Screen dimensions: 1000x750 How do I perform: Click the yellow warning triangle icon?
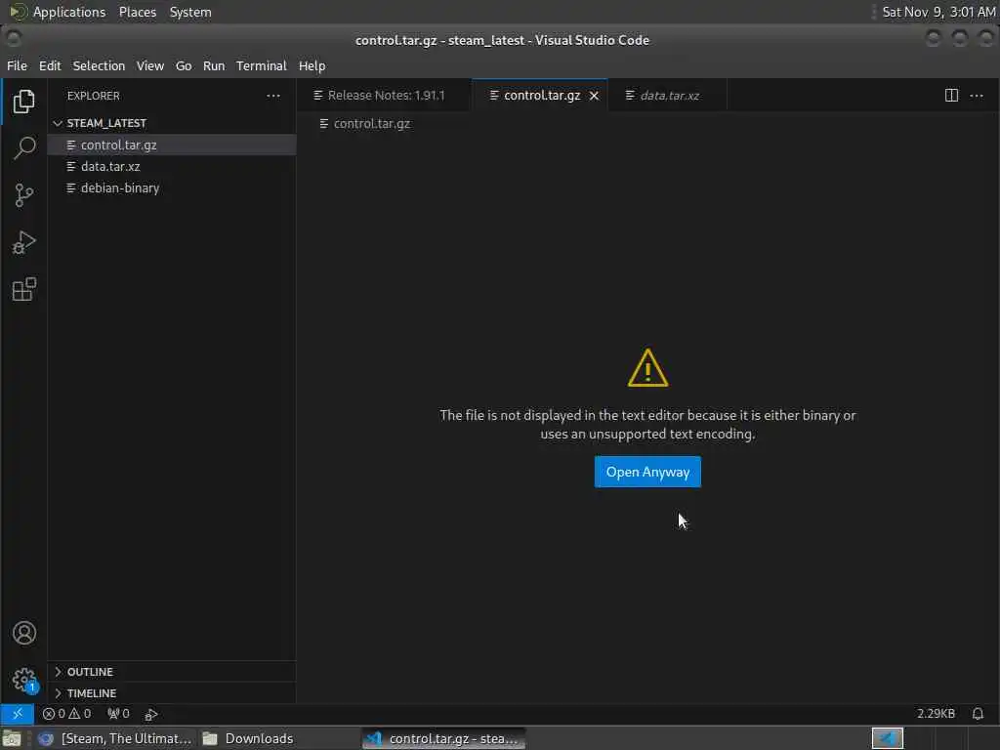tap(647, 368)
